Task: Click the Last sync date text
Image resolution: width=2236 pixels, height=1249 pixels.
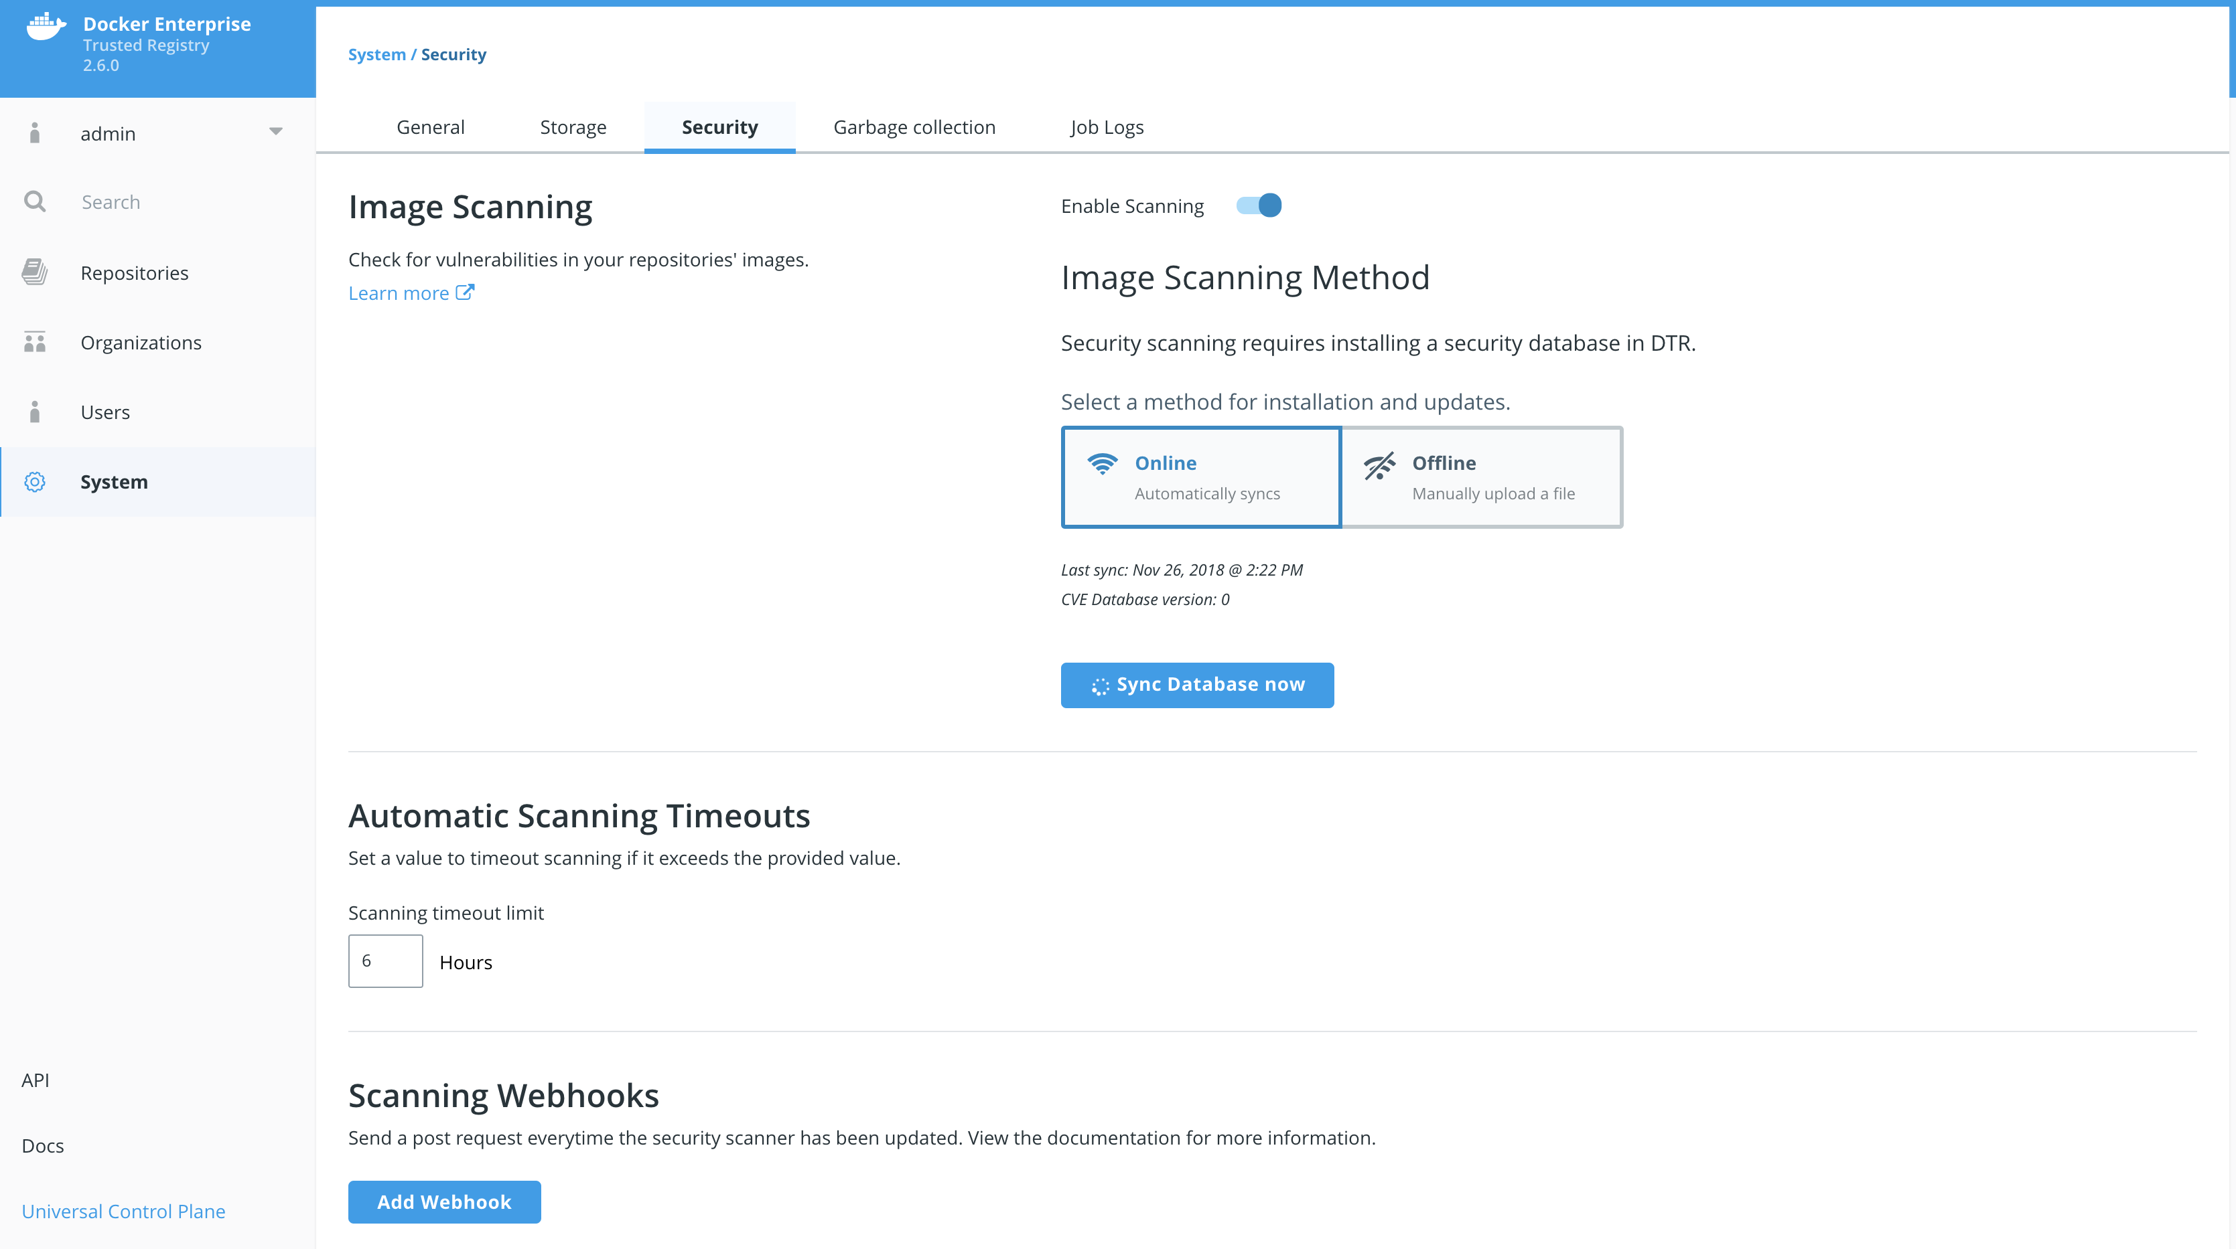Action: (1182, 570)
